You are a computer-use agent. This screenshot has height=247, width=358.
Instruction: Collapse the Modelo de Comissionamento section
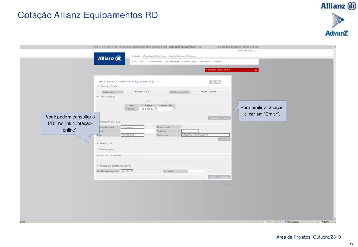(x=97, y=166)
